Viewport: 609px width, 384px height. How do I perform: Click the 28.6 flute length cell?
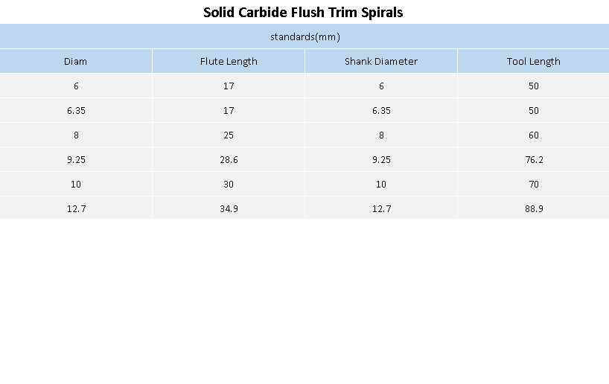pyautogui.click(x=229, y=159)
